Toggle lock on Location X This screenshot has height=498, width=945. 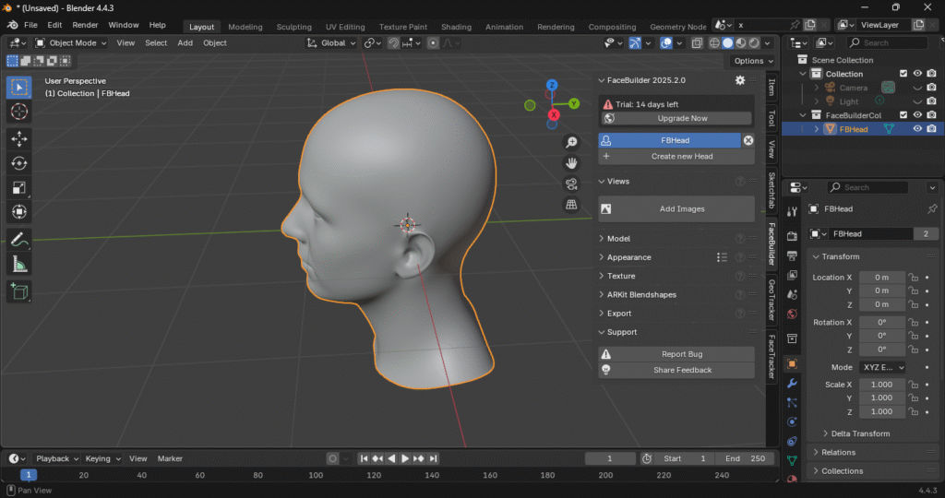[912, 277]
